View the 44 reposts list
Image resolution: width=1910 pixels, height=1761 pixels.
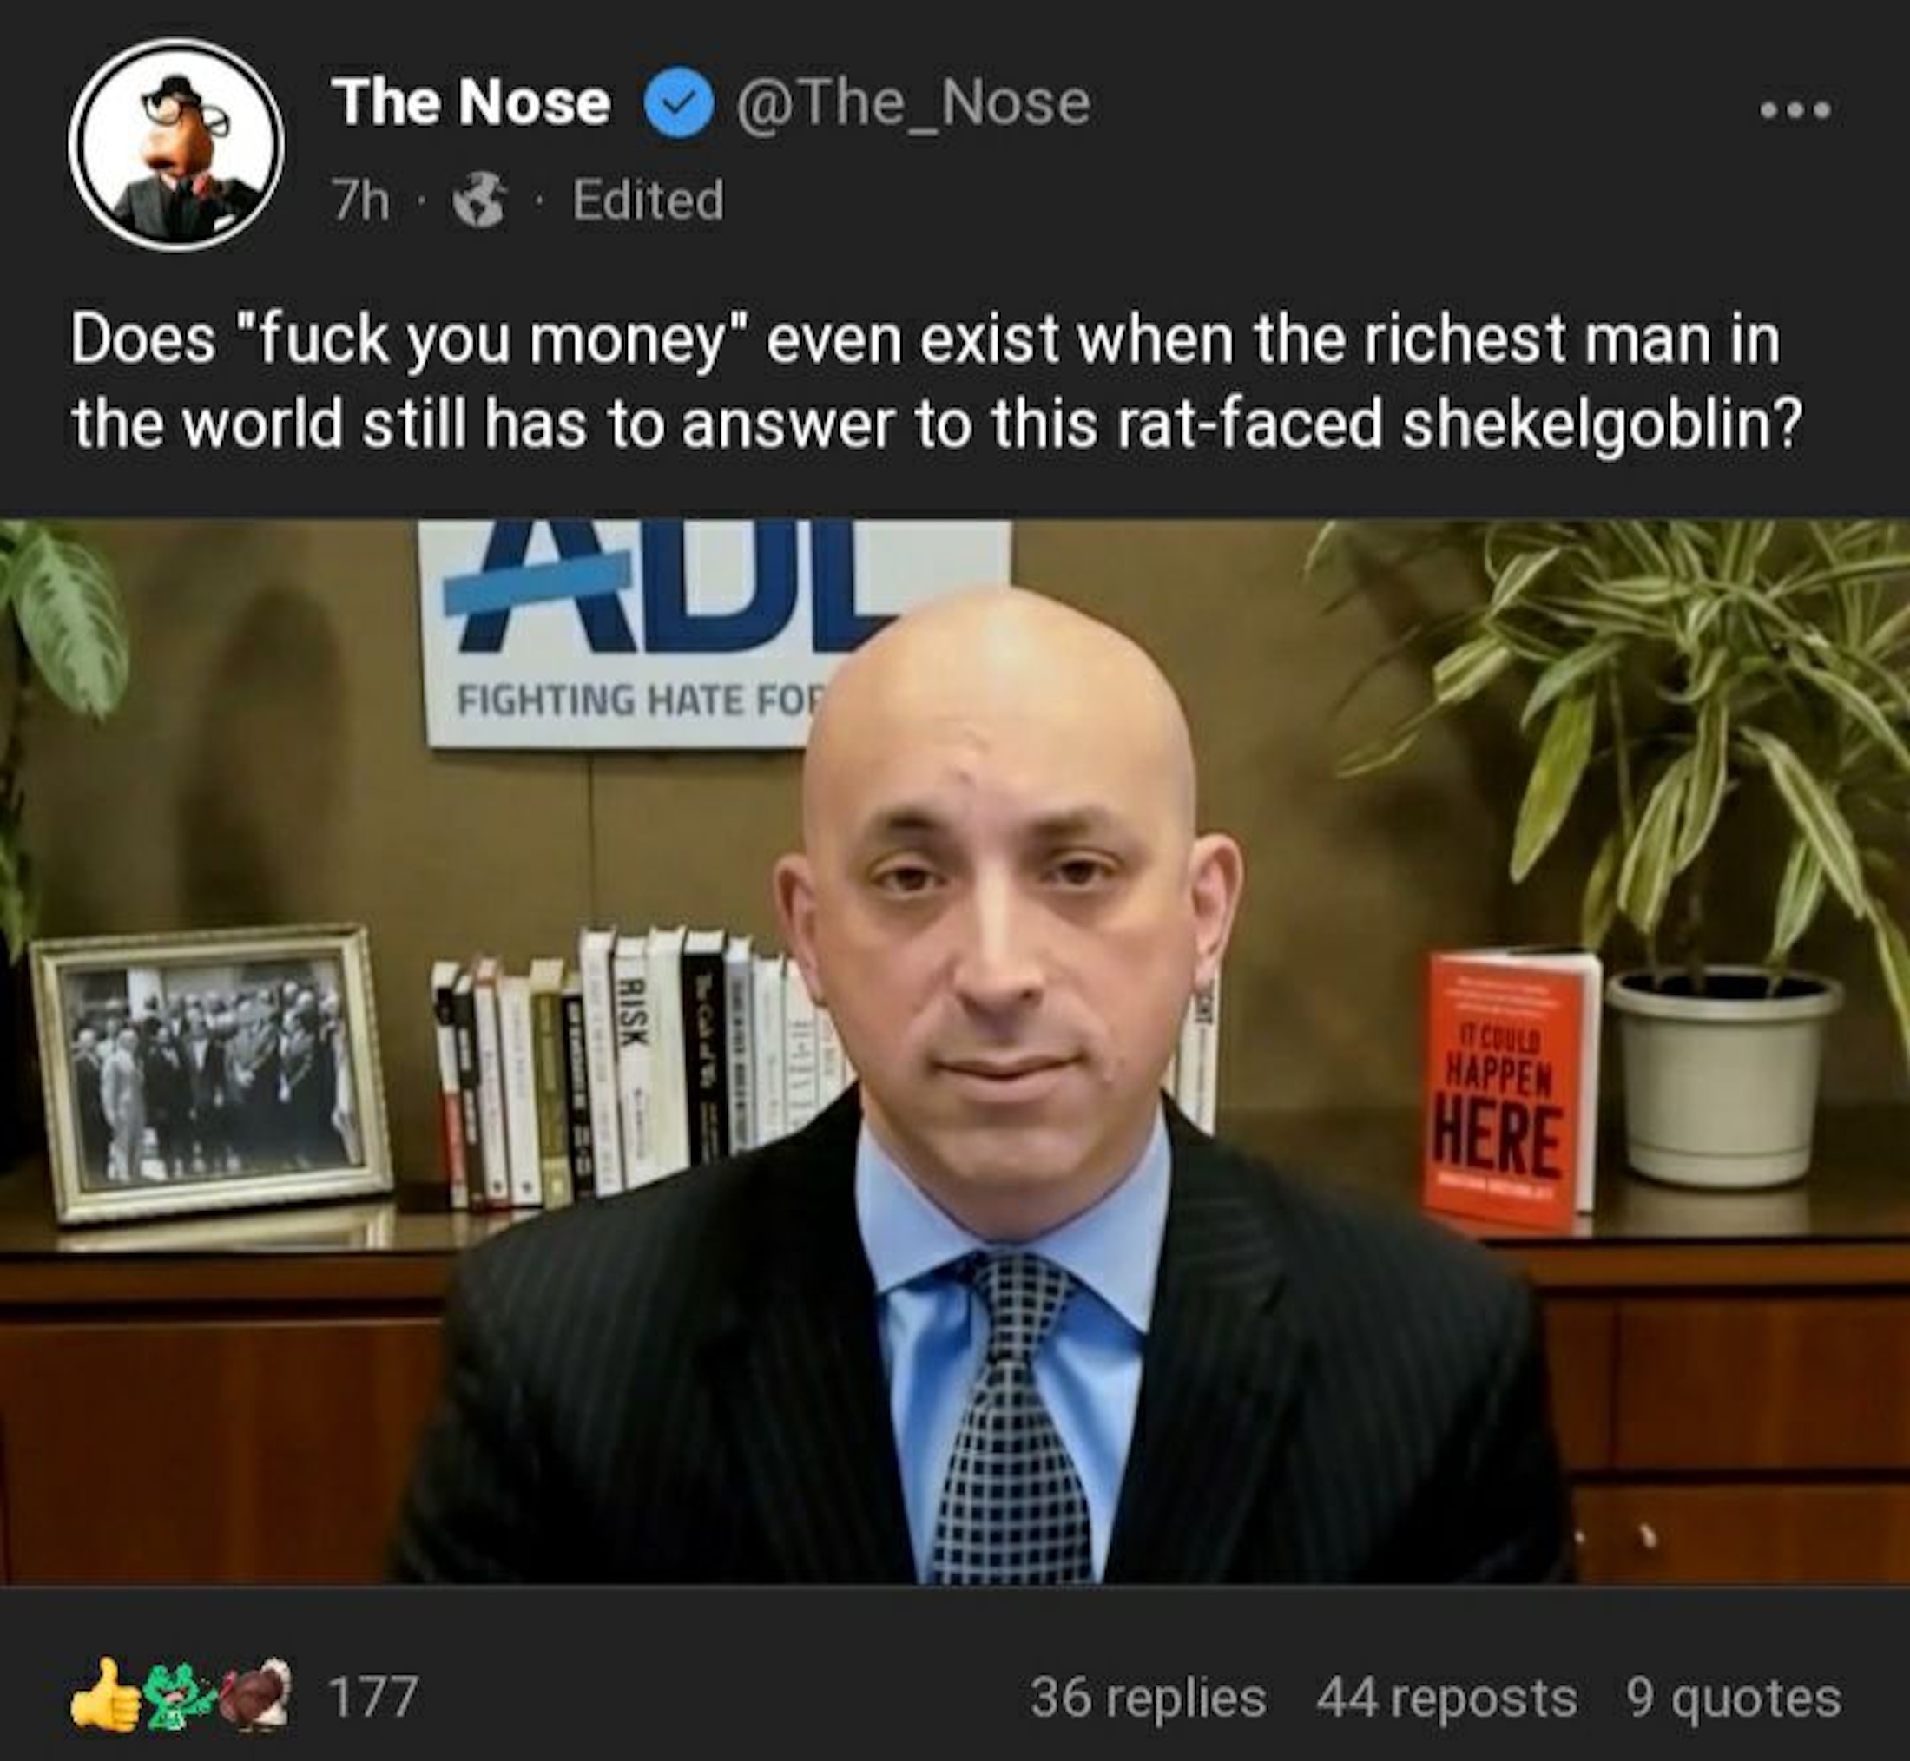(x=1446, y=1699)
